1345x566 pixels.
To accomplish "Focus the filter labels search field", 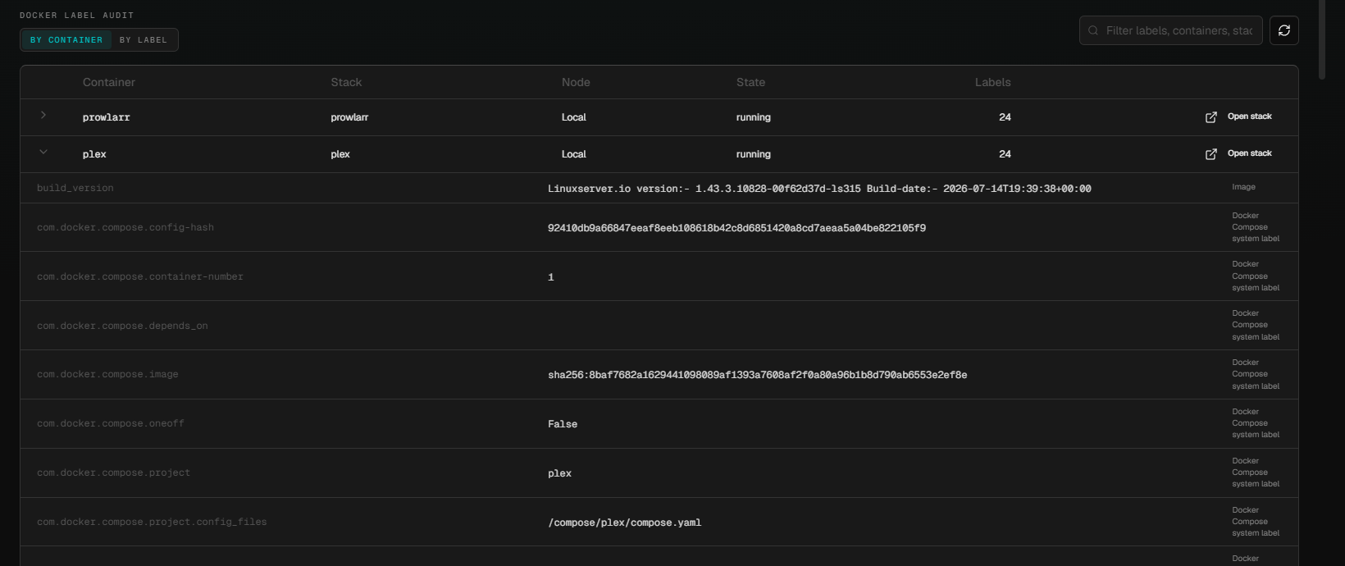I will point(1171,30).
